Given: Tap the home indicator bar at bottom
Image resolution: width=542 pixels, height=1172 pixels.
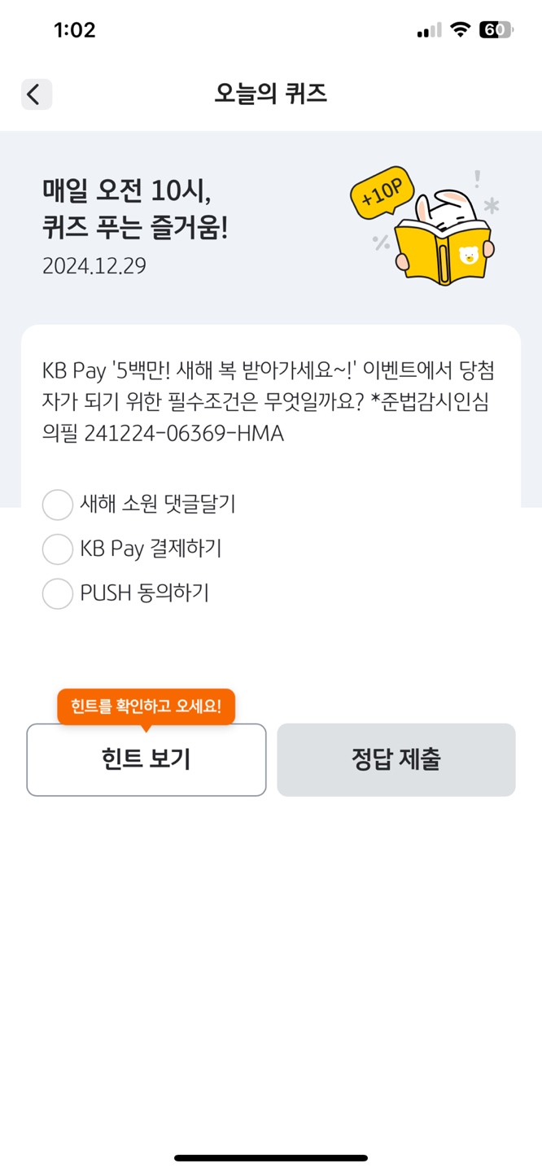Looking at the screenshot, I should 271,1157.
